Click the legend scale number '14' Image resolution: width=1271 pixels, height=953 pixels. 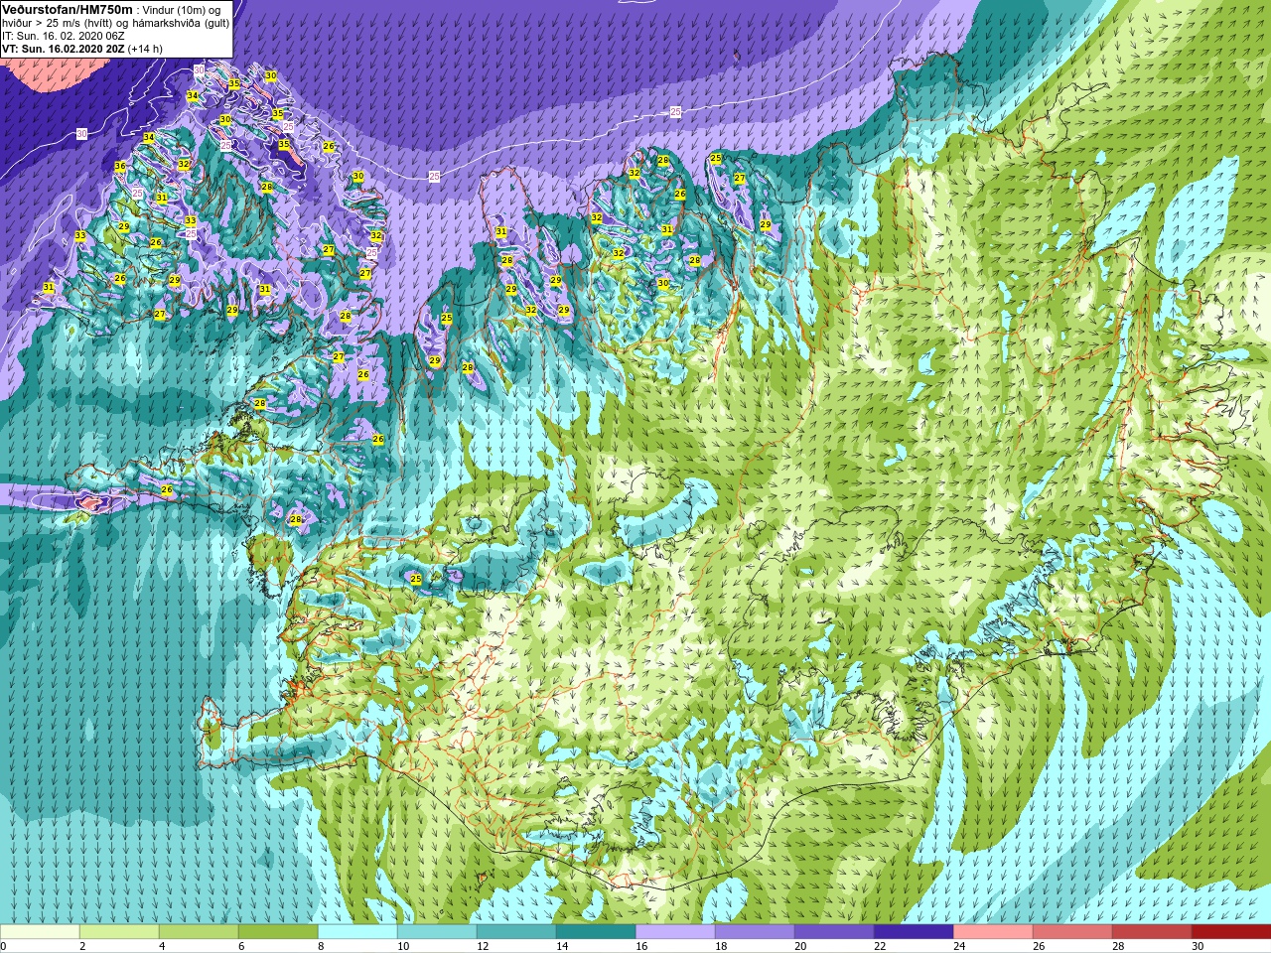562,946
